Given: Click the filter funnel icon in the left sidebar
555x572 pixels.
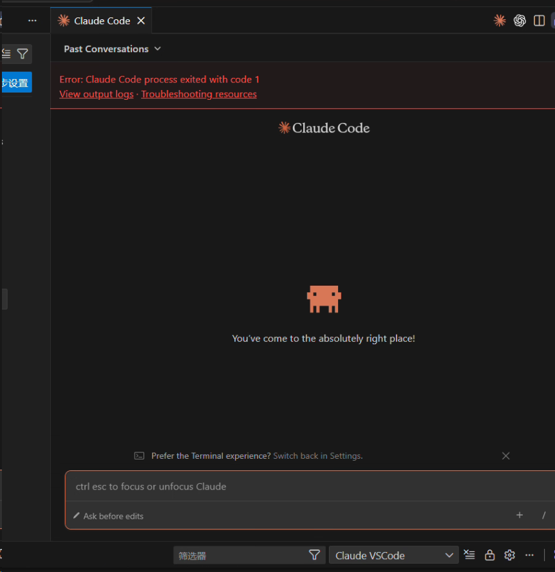Looking at the screenshot, I should [x=23, y=54].
